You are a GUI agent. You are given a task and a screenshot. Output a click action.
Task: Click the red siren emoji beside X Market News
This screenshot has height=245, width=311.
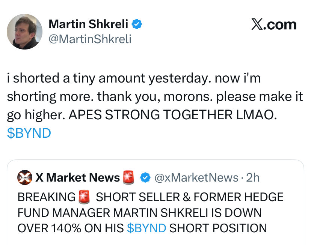coord(128,177)
